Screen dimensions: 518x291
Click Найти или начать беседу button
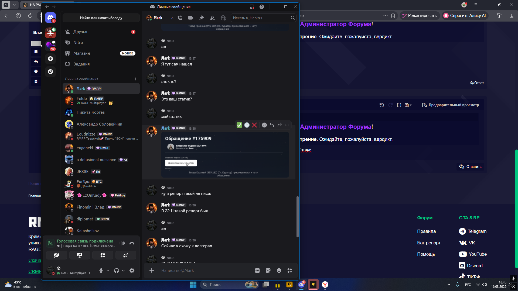[101, 18]
